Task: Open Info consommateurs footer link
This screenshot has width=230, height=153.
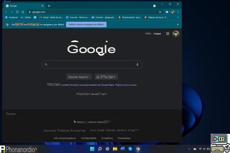Action: click(x=65, y=138)
